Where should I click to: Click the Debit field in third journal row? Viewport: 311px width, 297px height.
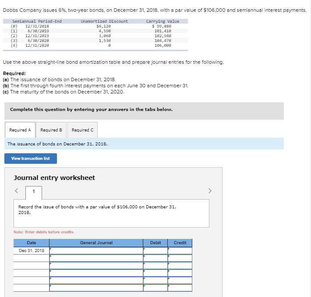(x=155, y=266)
